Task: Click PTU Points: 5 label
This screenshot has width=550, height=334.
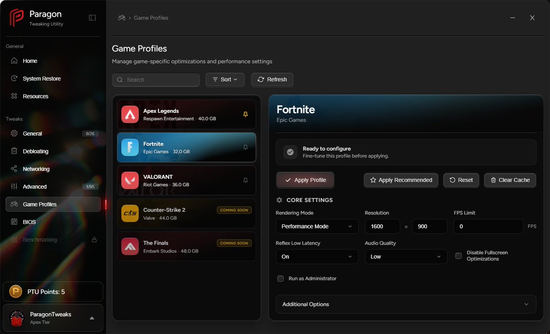Action: [x=46, y=292]
